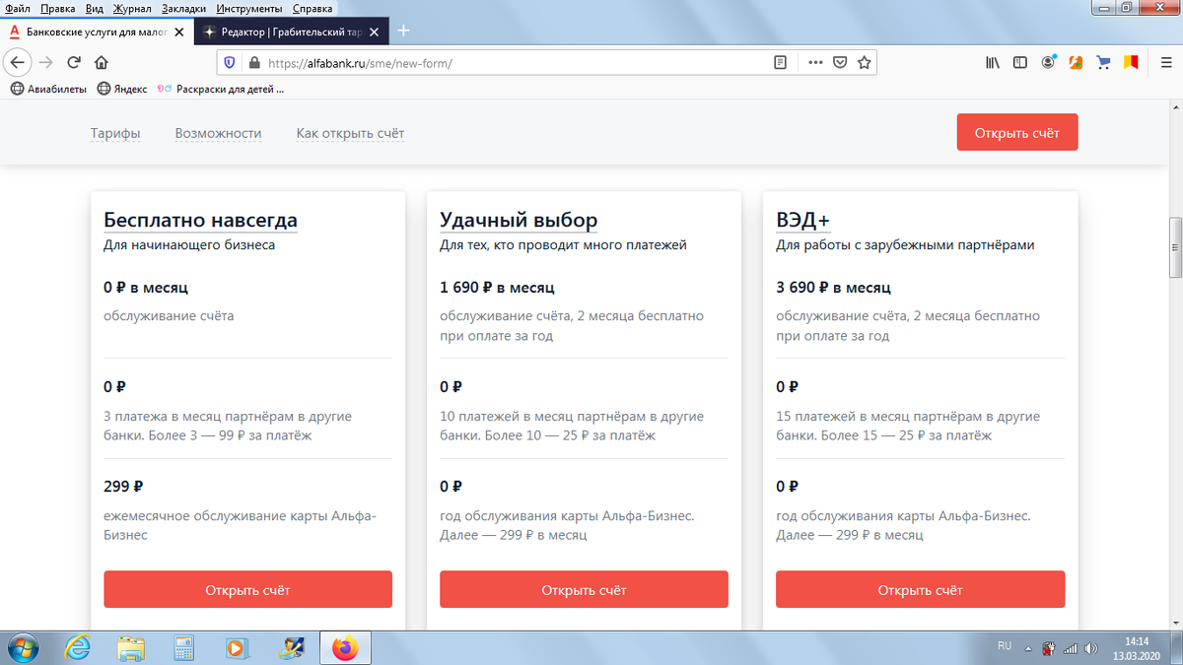Open the browser home page
1183x665 pixels.
coord(101,62)
